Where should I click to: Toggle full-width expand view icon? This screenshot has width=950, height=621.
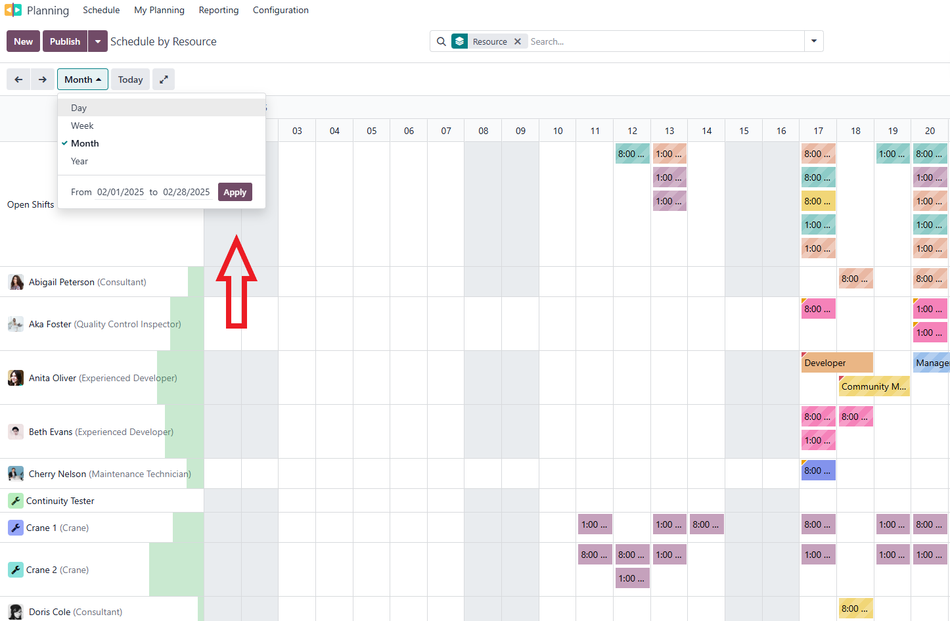tap(164, 80)
